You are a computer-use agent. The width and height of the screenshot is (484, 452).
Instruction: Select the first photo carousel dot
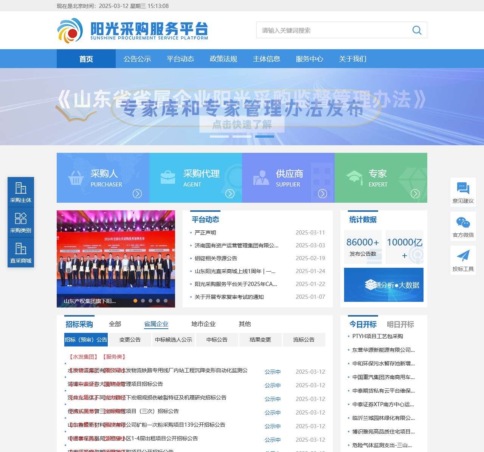click(135, 301)
